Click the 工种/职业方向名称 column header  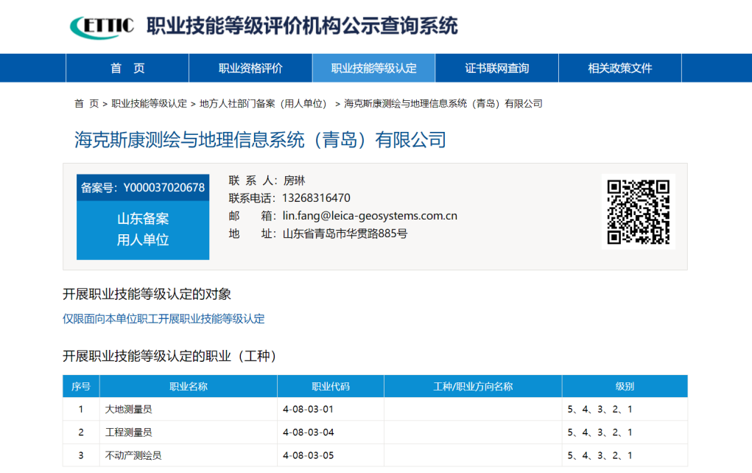(473, 386)
